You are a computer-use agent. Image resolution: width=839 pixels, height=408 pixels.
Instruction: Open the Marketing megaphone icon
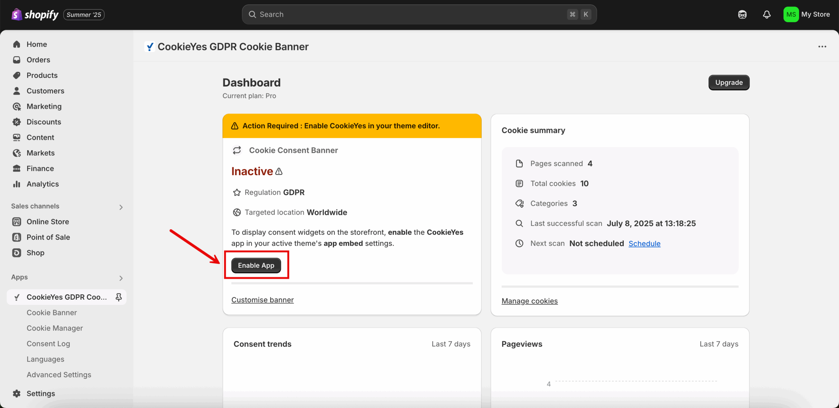pos(17,106)
